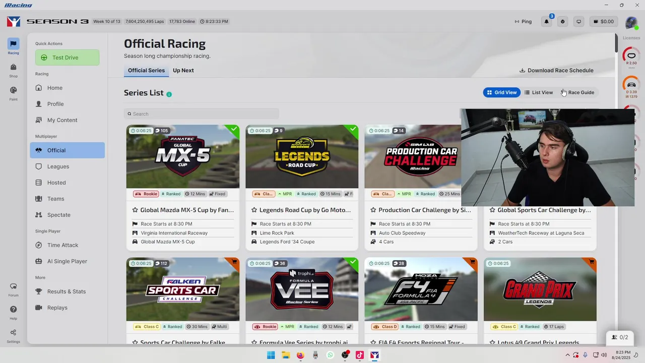Show hidden system tray icons chevron

pos(568,355)
